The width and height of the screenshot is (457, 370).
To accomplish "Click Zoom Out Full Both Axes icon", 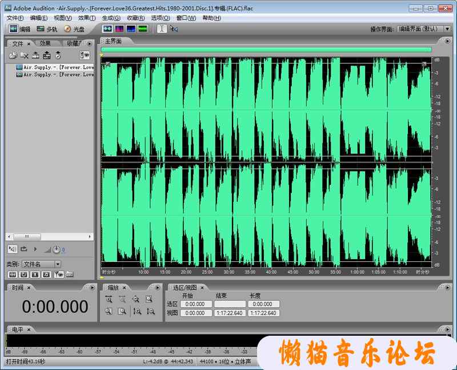I will pos(135,299).
